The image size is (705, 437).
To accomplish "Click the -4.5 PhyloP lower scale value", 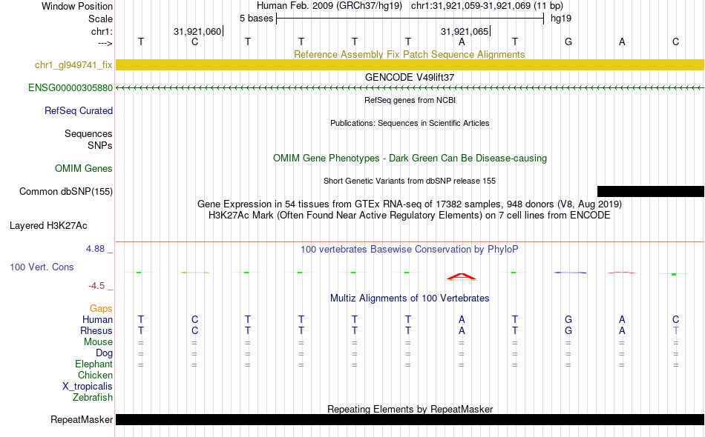I will tap(96, 286).
